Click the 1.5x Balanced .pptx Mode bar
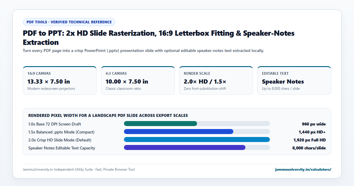 coord(197,132)
